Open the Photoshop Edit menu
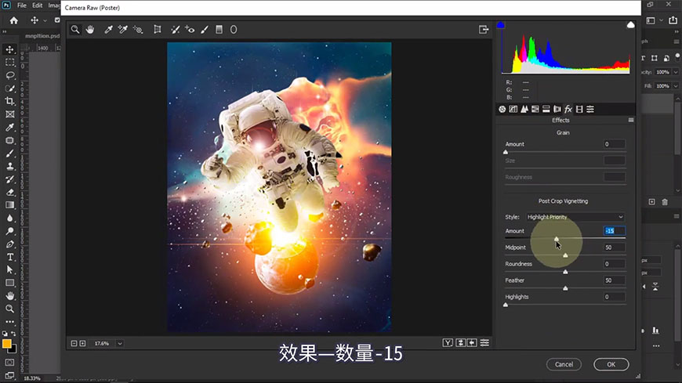Screen dimensions: 682x383 click(38, 5)
